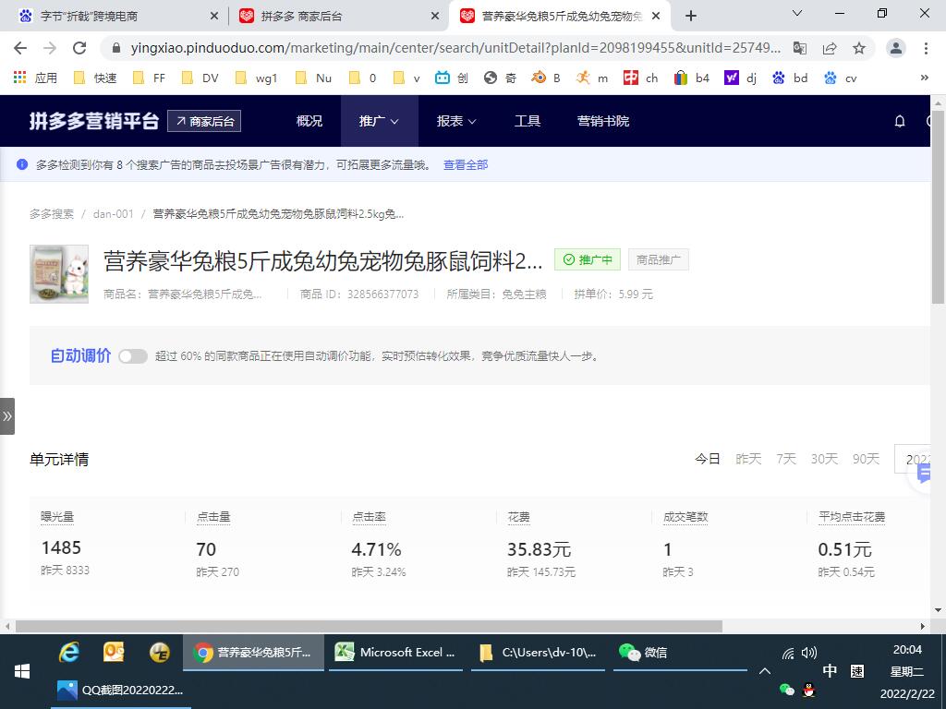Switch to the 字节"折戟"跨境电商 tab

click(x=115, y=17)
